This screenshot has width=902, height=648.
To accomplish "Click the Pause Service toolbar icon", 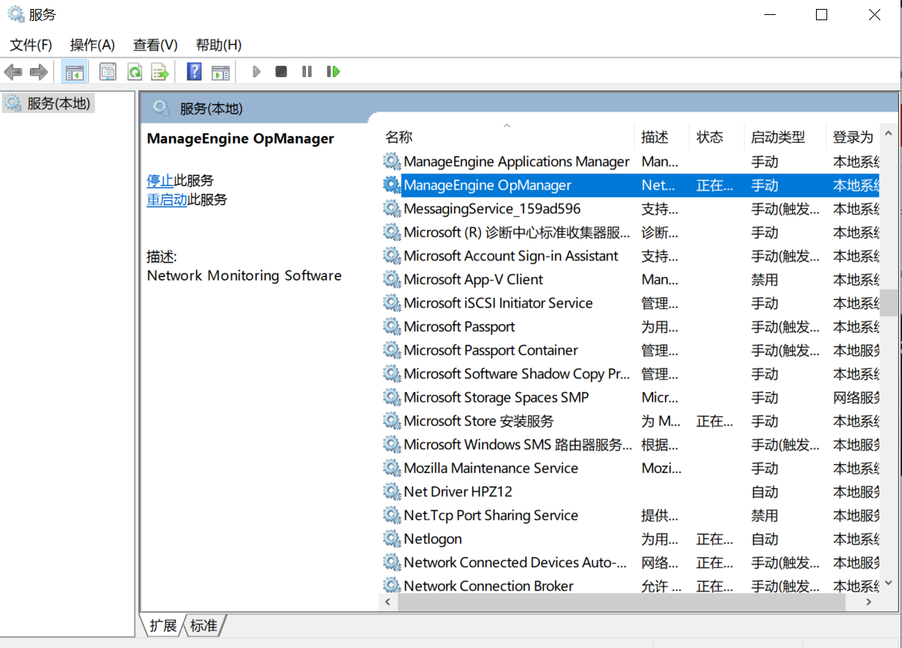I will pos(307,72).
